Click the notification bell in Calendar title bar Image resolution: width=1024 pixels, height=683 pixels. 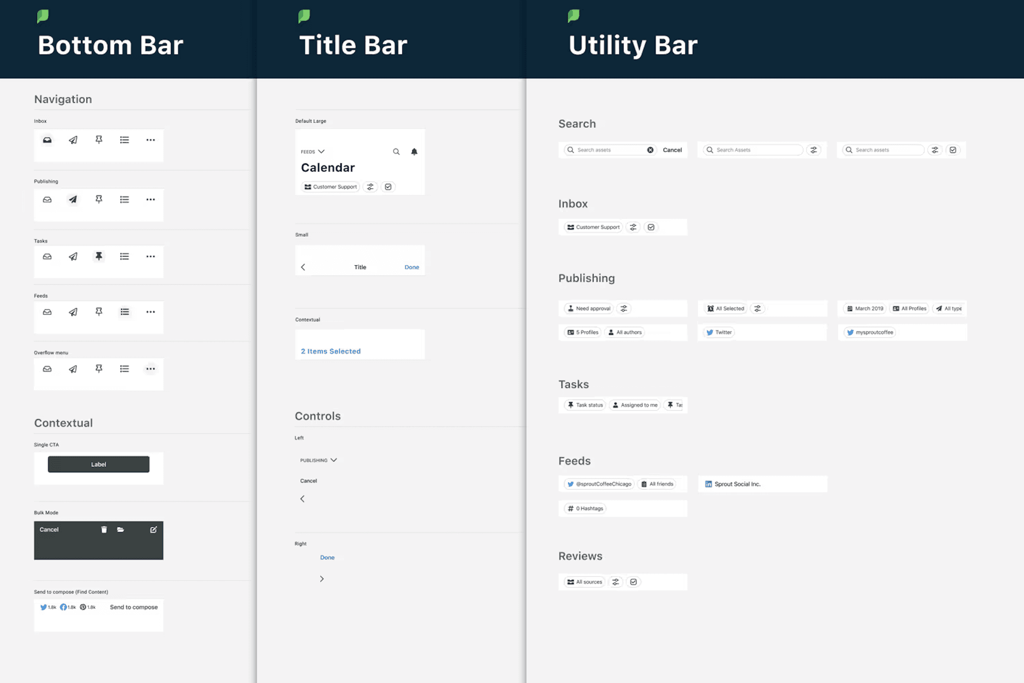point(414,152)
